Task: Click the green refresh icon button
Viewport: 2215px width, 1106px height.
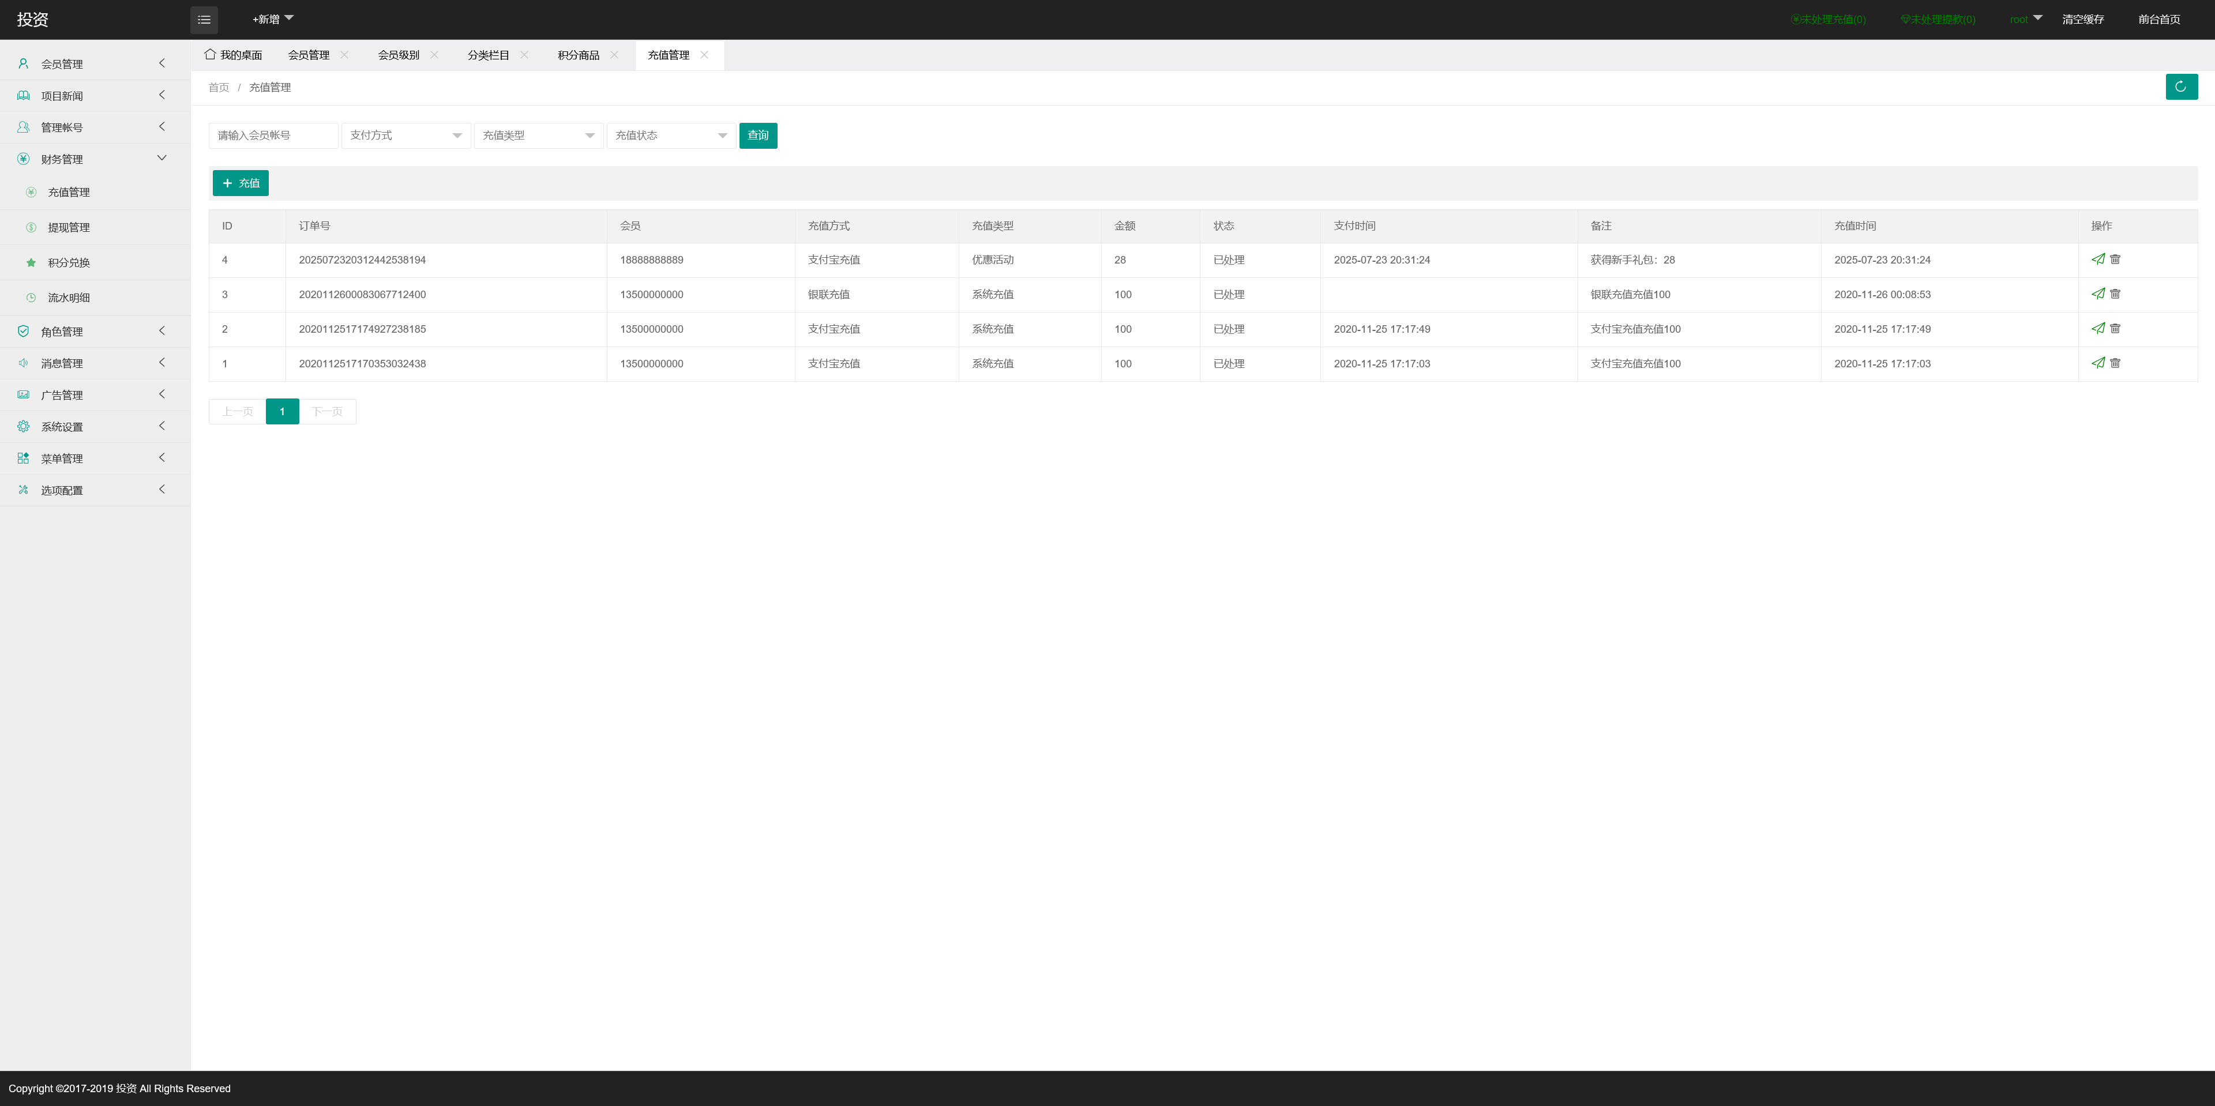Action: coord(2180,87)
